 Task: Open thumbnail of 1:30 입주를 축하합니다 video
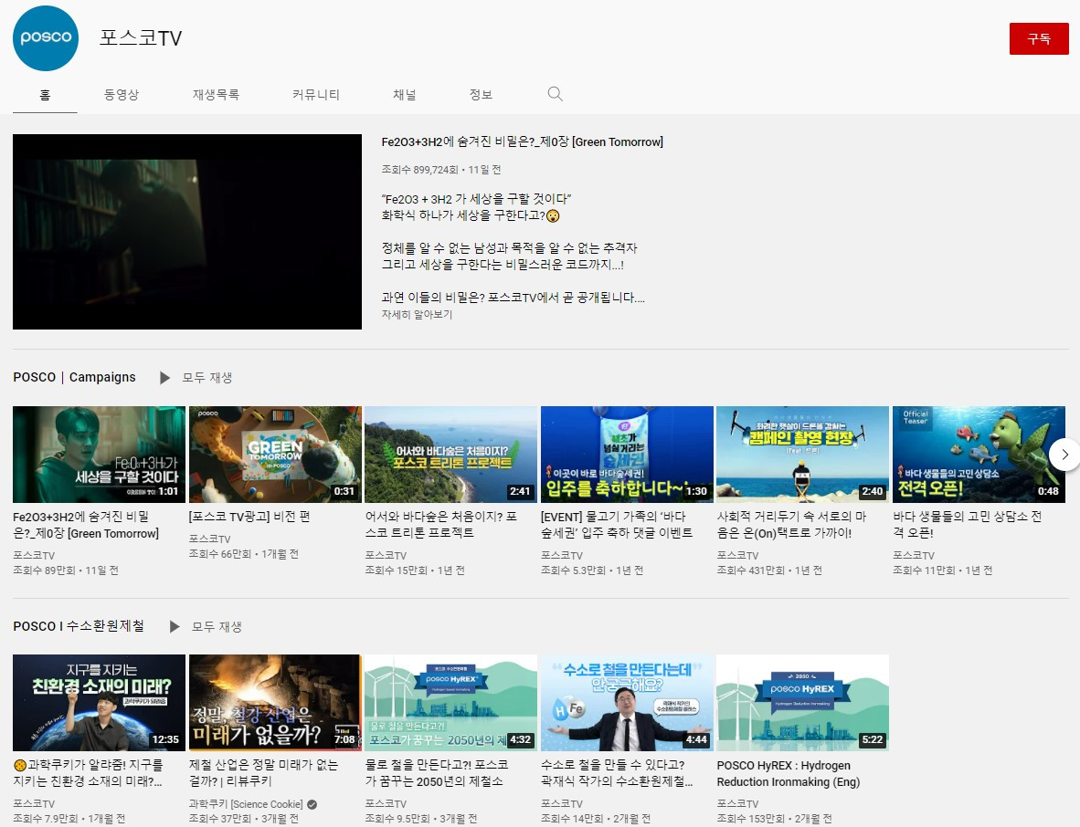[x=627, y=454]
